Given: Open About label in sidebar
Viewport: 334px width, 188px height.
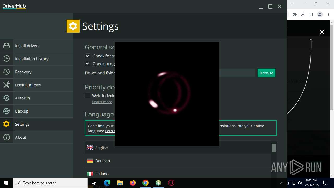Looking at the screenshot, I should pyautogui.click(x=21, y=137).
